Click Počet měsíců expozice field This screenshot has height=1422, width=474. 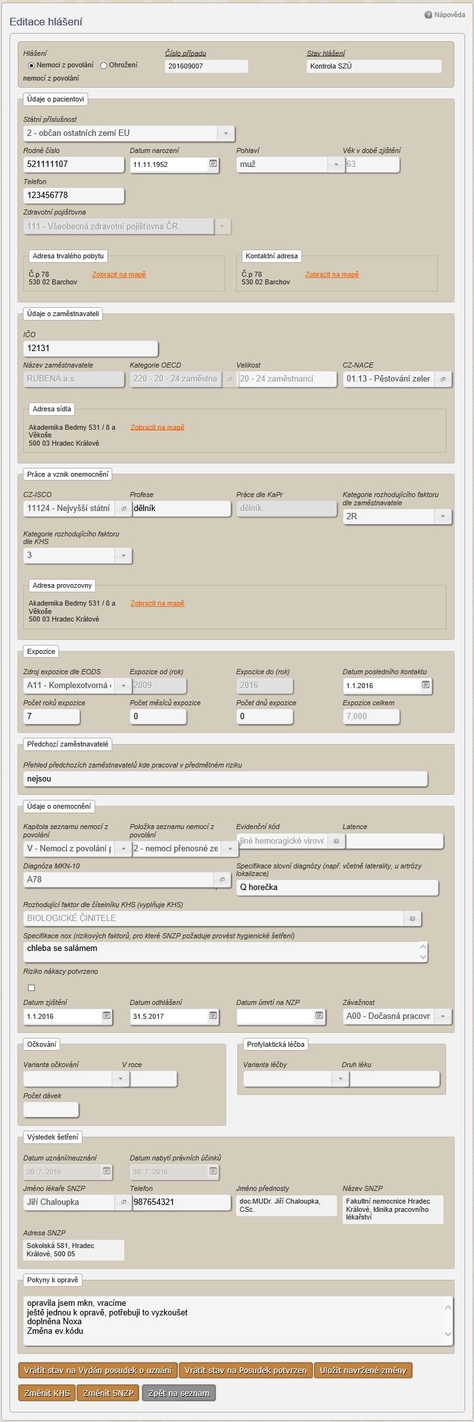[x=158, y=717]
